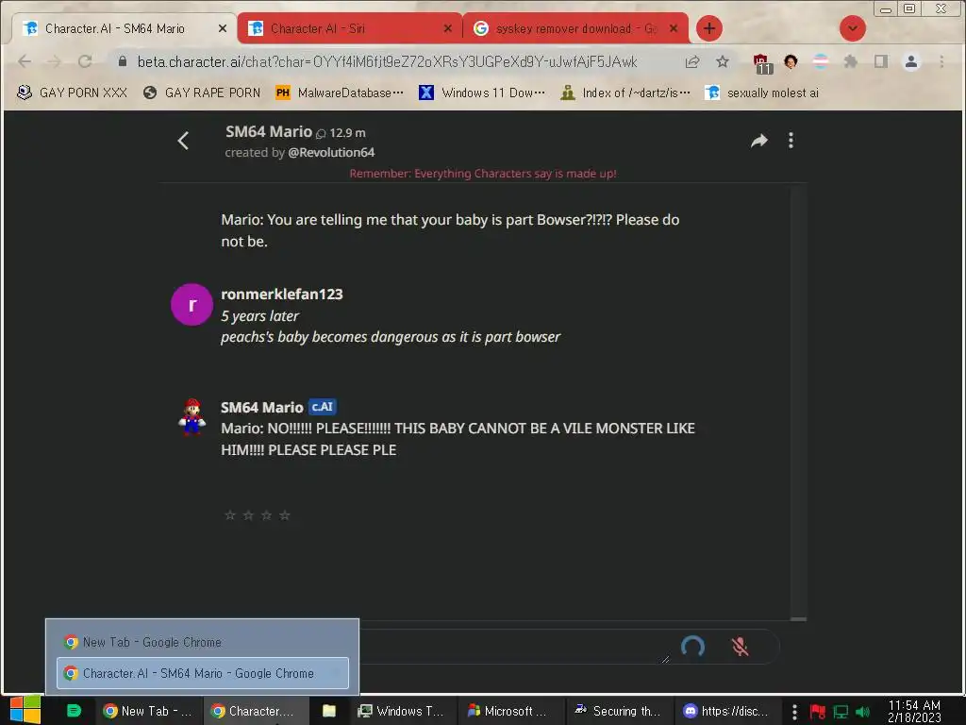The height and width of the screenshot is (725, 966).
Task: Expand the taskbar overflow dots
Action: 794,712
